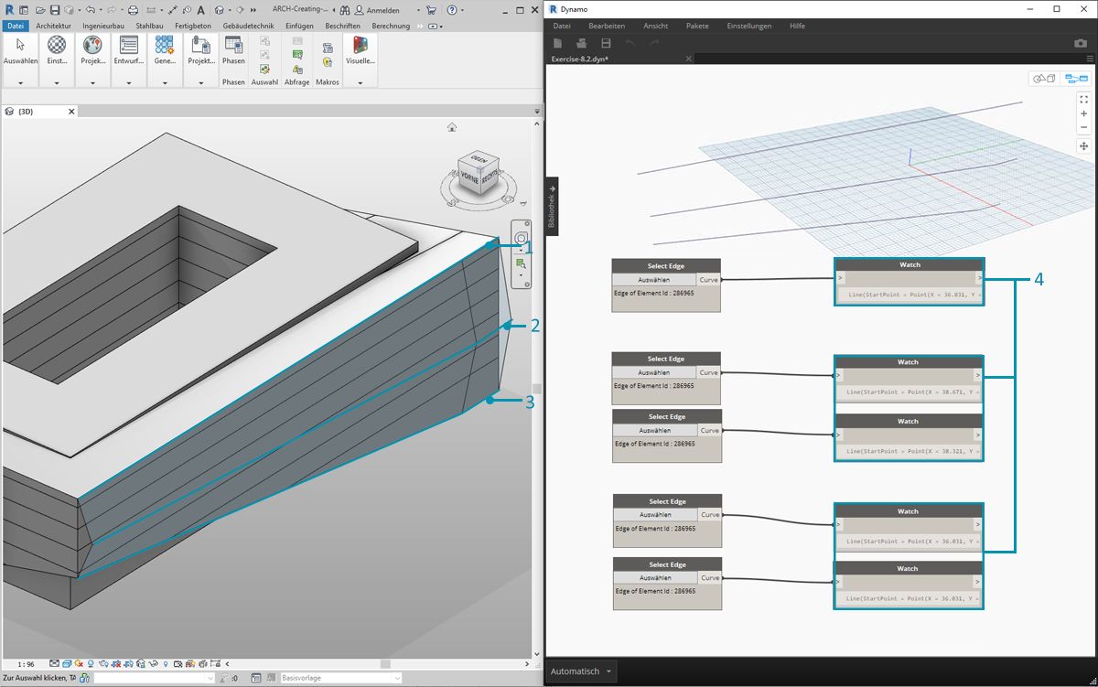Print the Revit document from quick access

(134, 10)
